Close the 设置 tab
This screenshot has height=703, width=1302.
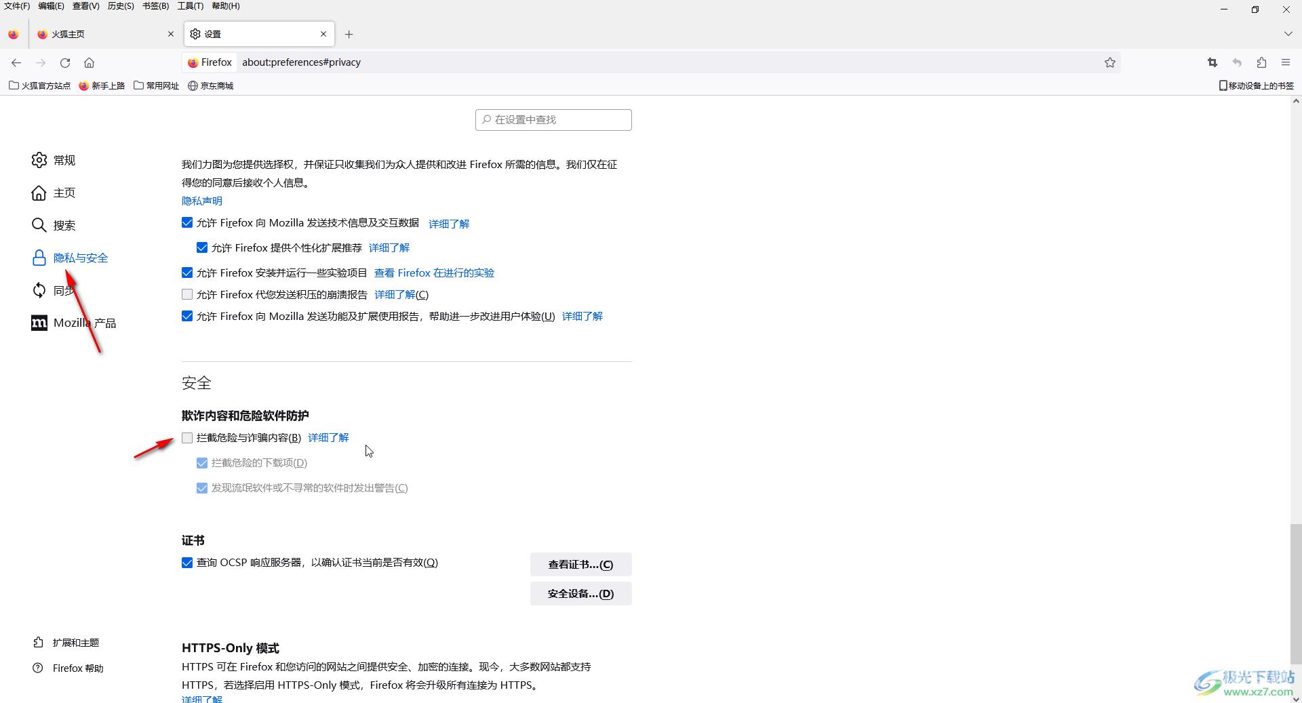(323, 34)
